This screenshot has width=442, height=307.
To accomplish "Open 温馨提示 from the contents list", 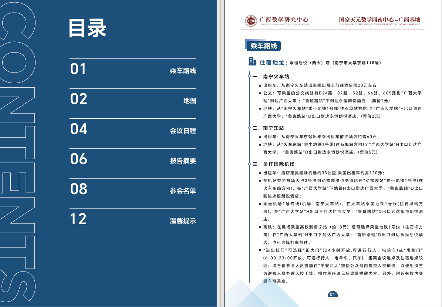I will pyautogui.click(x=183, y=221).
